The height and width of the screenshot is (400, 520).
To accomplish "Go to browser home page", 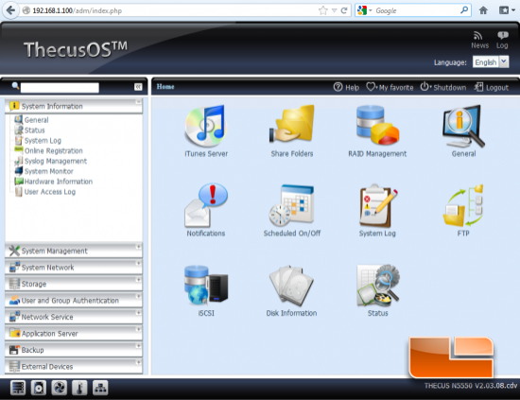I will point(483,10).
